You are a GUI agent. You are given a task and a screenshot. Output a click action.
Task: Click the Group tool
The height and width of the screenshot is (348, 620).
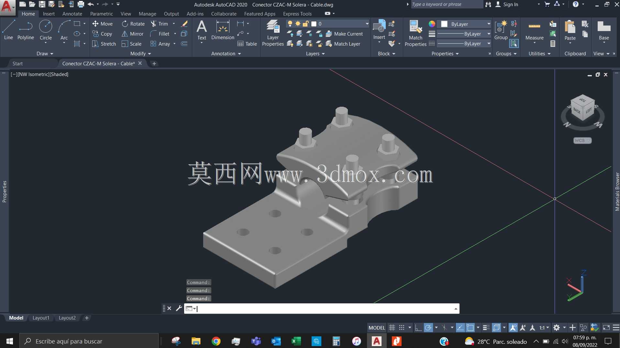coord(501,30)
